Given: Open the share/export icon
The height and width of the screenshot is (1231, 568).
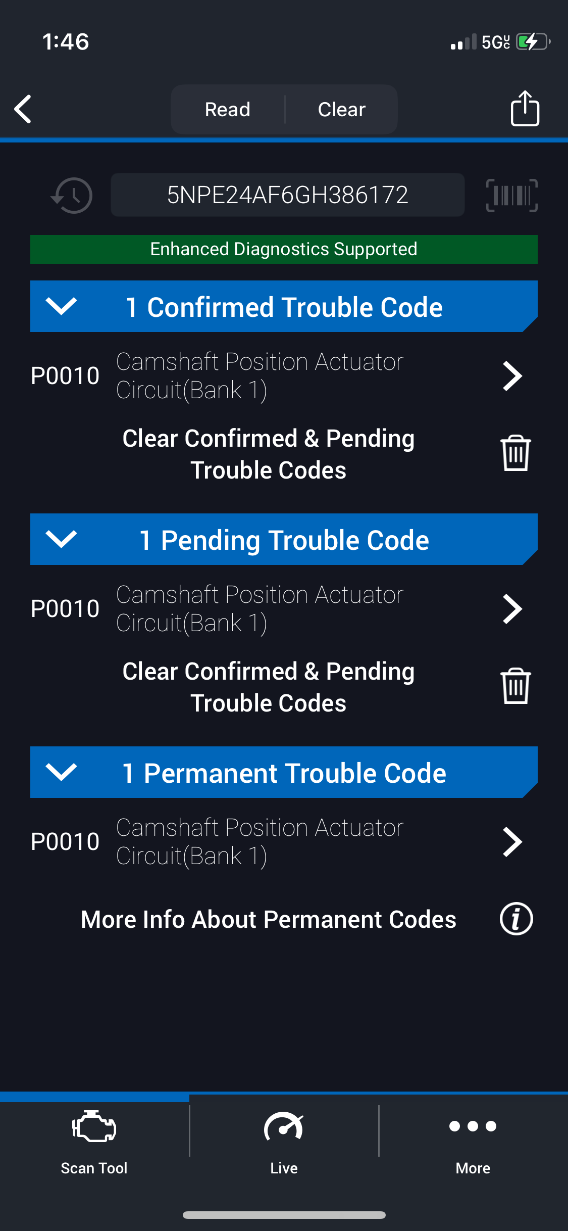Looking at the screenshot, I should click(x=525, y=109).
